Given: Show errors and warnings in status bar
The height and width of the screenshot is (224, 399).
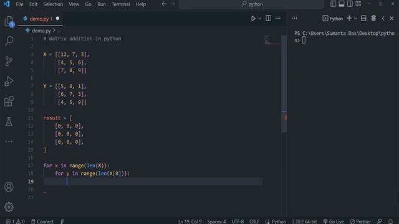Looking at the screenshot, I should 15,222.
